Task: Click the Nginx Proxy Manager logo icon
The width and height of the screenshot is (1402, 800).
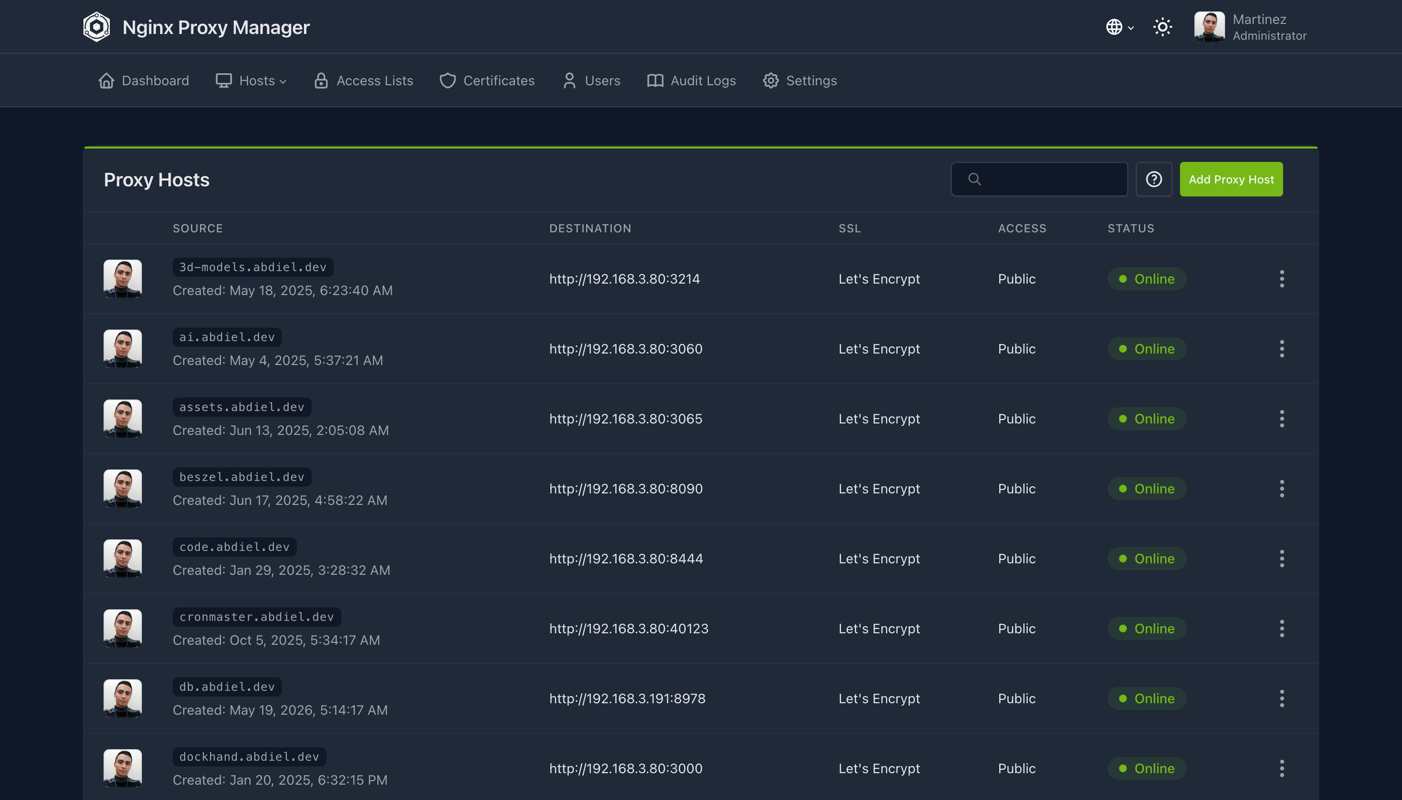Action: click(x=96, y=26)
